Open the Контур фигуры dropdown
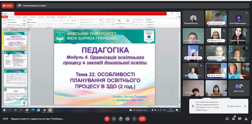252x124 pixels. pos(138,22)
